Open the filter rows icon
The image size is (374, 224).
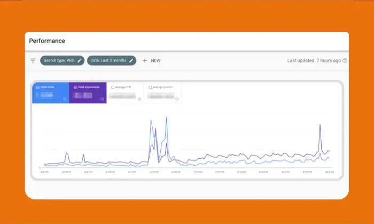(x=33, y=60)
